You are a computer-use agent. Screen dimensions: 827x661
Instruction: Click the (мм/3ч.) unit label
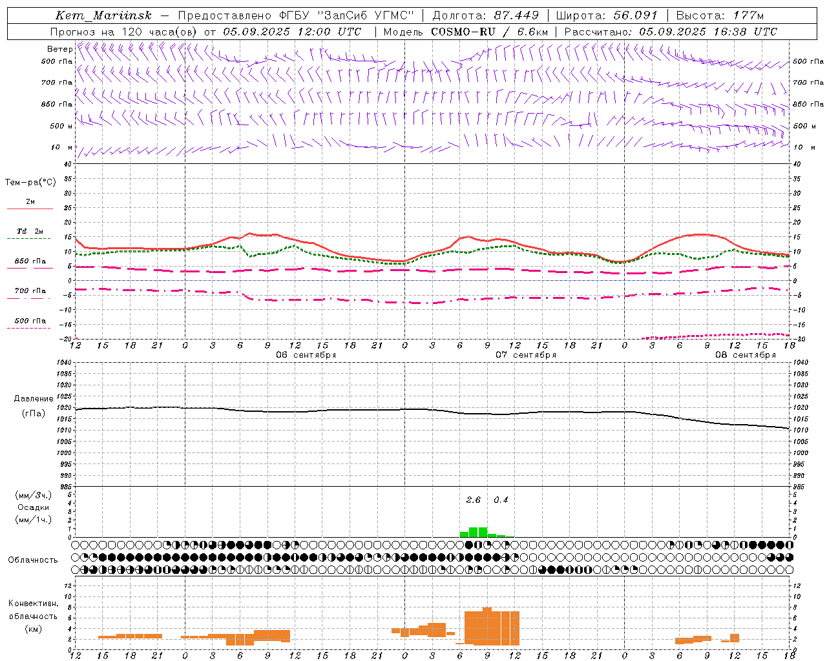coord(34,495)
